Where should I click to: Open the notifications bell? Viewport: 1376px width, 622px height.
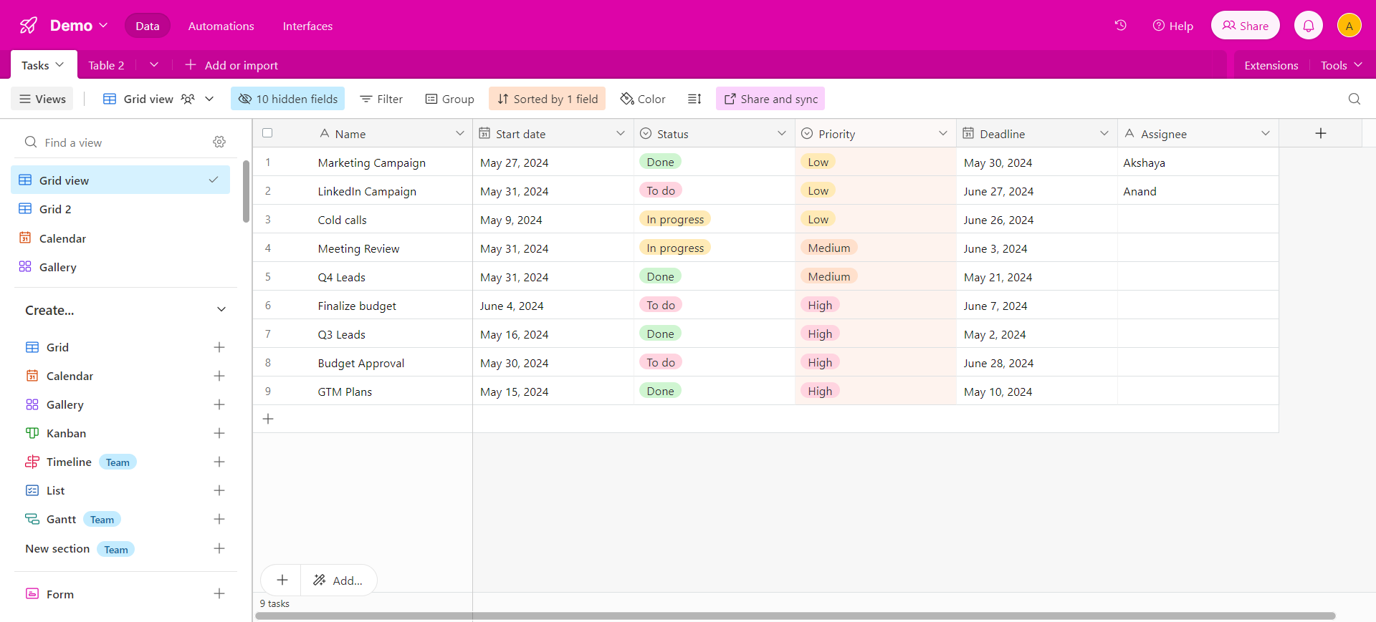click(x=1309, y=26)
